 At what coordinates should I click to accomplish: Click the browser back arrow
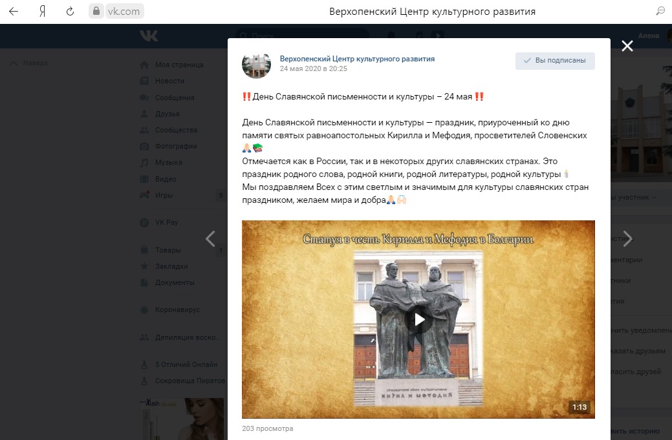(14, 12)
